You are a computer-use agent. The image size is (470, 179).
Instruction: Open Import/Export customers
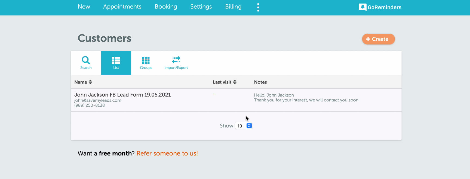click(176, 63)
